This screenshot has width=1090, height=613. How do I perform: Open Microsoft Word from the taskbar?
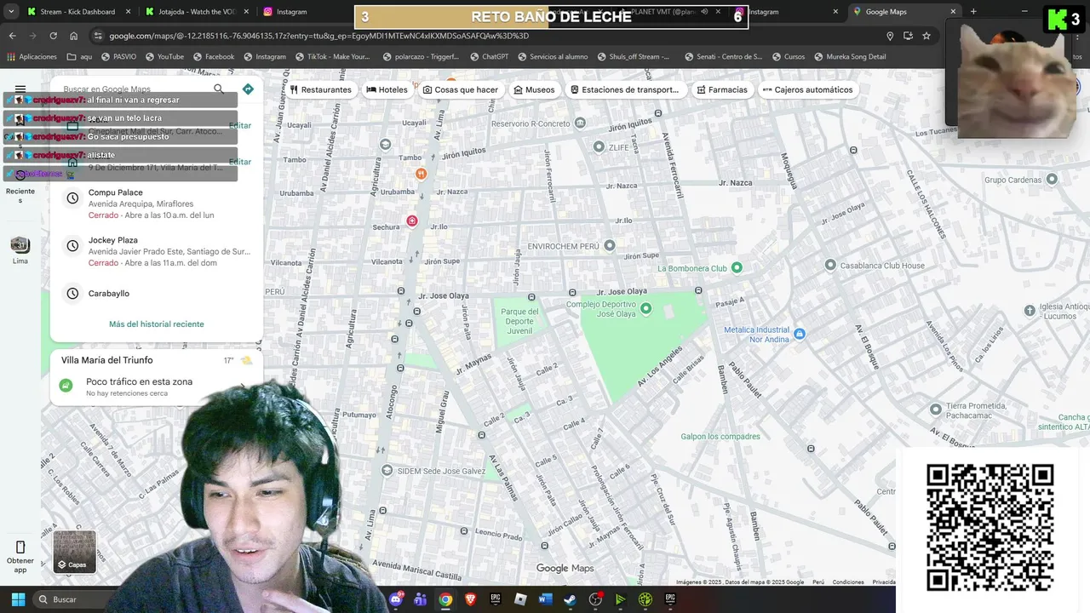[x=545, y=599]
